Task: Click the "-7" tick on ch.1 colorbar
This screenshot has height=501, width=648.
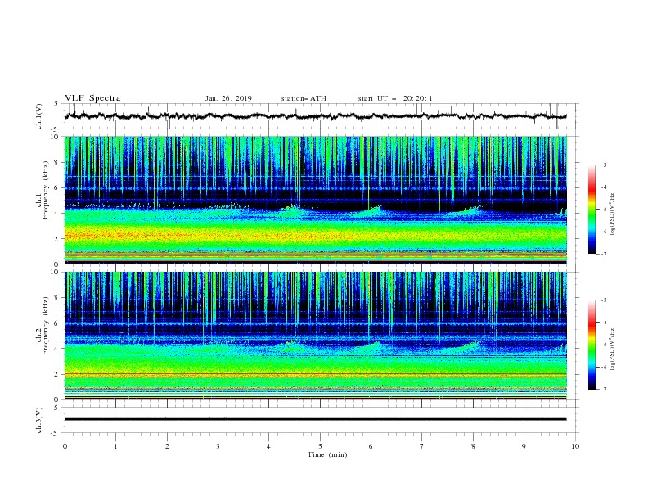Action: click(603, 254)
